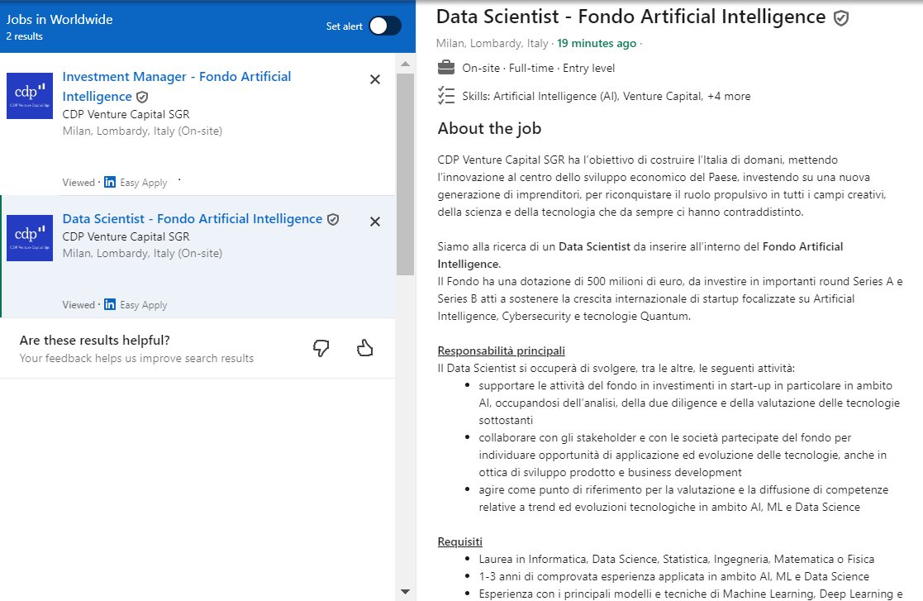This screenshot has height=601, width=923.
Task: Open CDP logo on Data Scientist listing
Action: click(30, 238)
